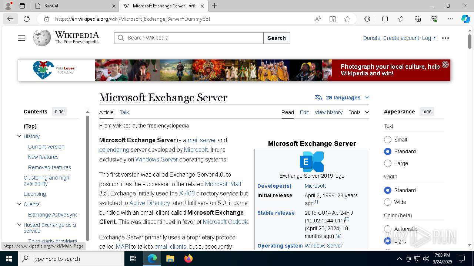Viewport: 474px width, 266px height.
Task: Collapse the Clients section in contents
Action: click(19, 204)
